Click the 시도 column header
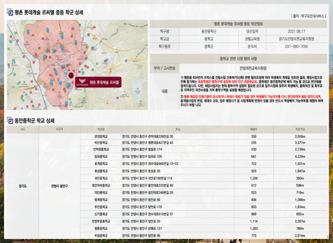 coord(23,129)
